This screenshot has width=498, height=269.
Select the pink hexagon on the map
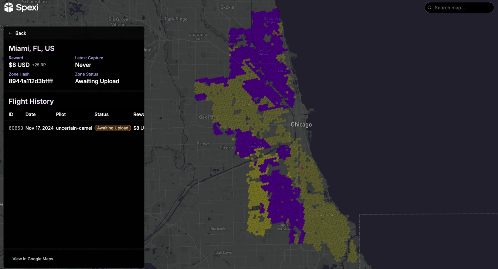pos(302,168)
